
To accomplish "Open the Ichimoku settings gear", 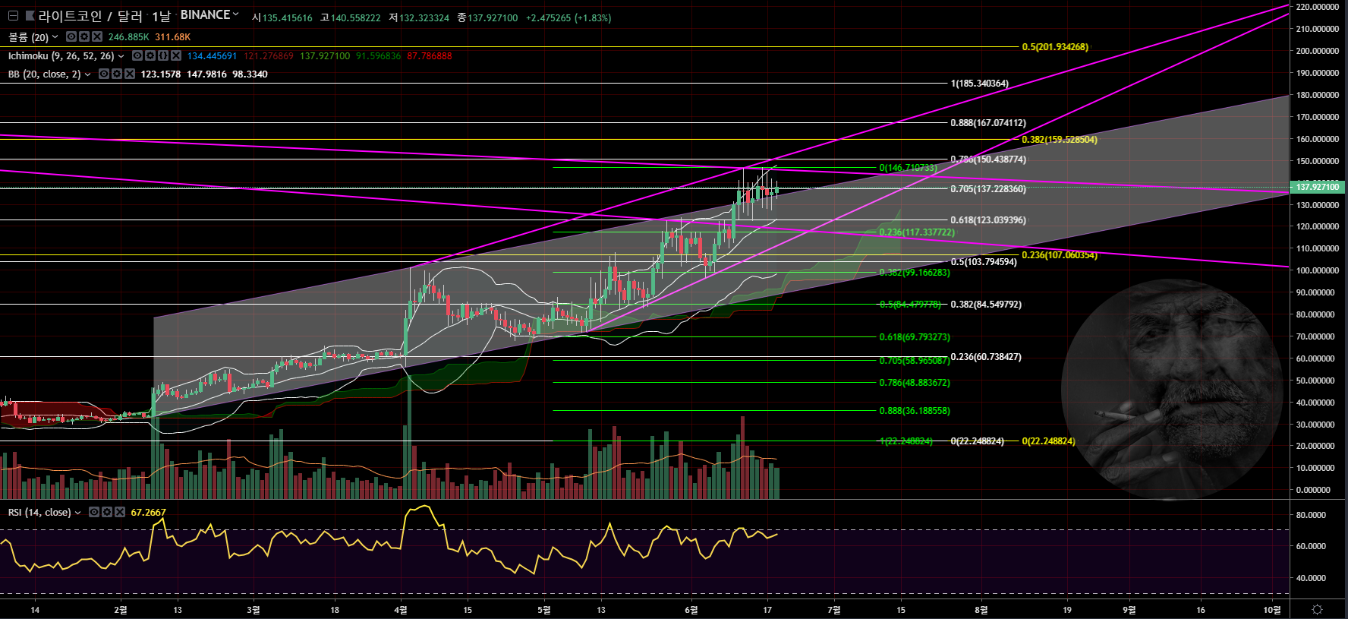I will click(x=150, y=55).
